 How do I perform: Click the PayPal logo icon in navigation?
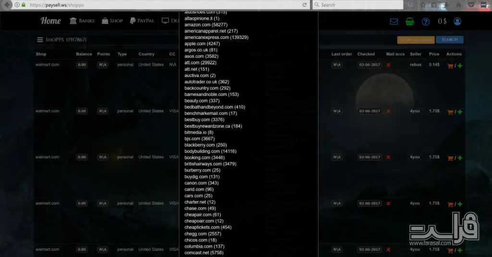tap(133, 21)
